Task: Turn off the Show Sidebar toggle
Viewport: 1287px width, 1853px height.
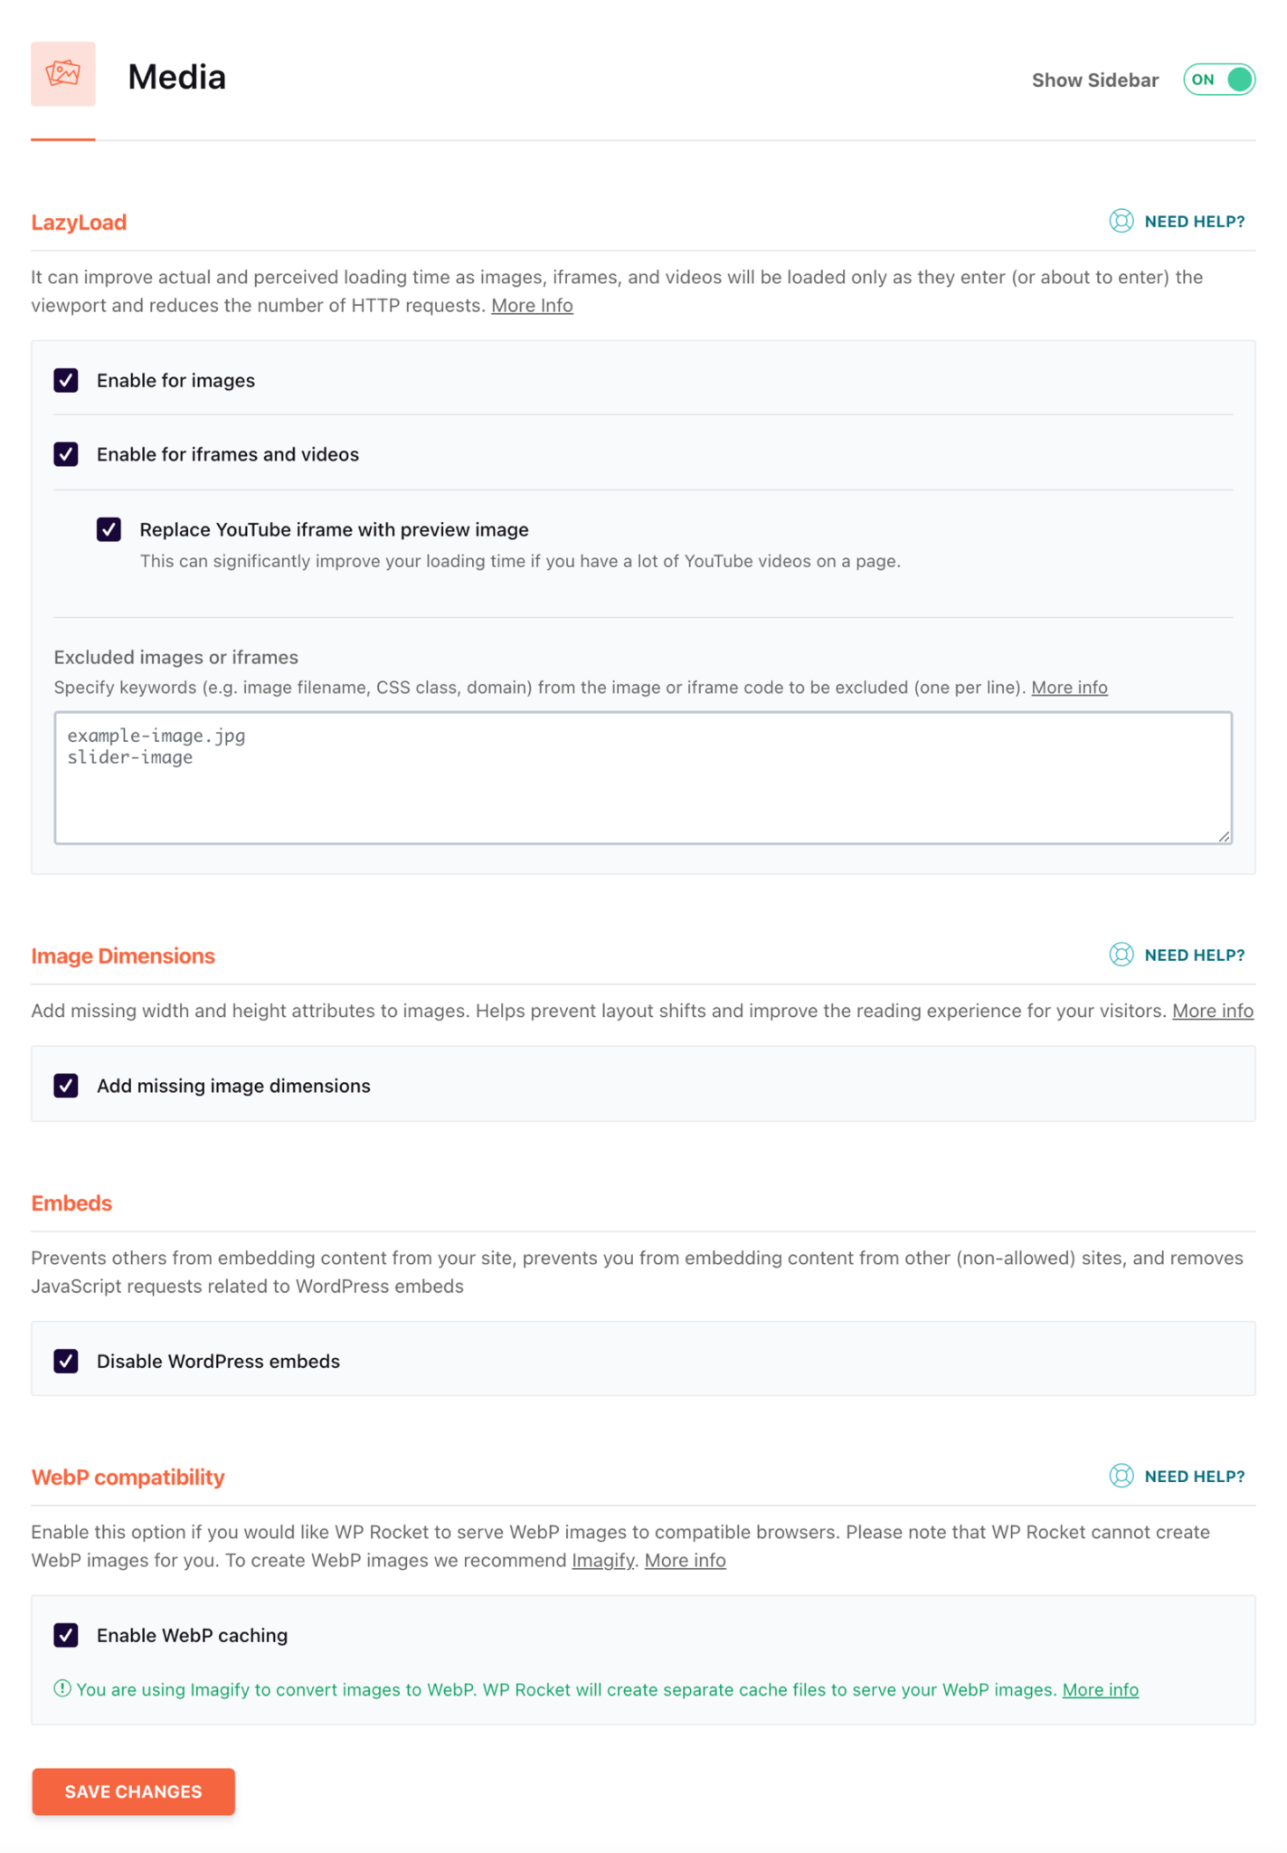Action: (x=1219, y=80)
